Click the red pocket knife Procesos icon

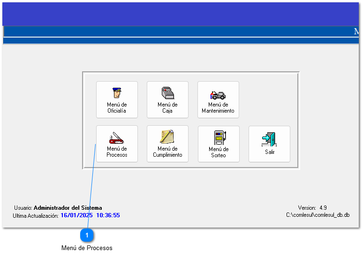(x=117, y=137)
